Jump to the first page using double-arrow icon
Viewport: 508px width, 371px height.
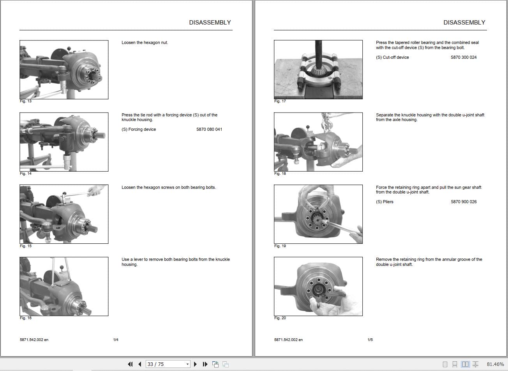point(130,364)
